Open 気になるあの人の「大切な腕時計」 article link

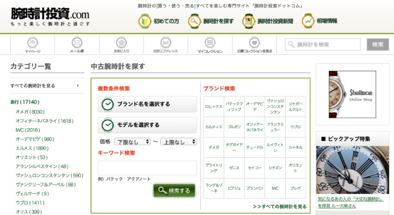pos(351,202)
